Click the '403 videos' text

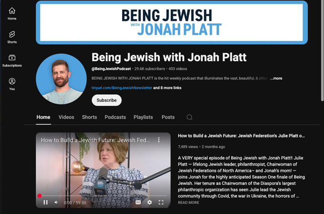[178, 69]
